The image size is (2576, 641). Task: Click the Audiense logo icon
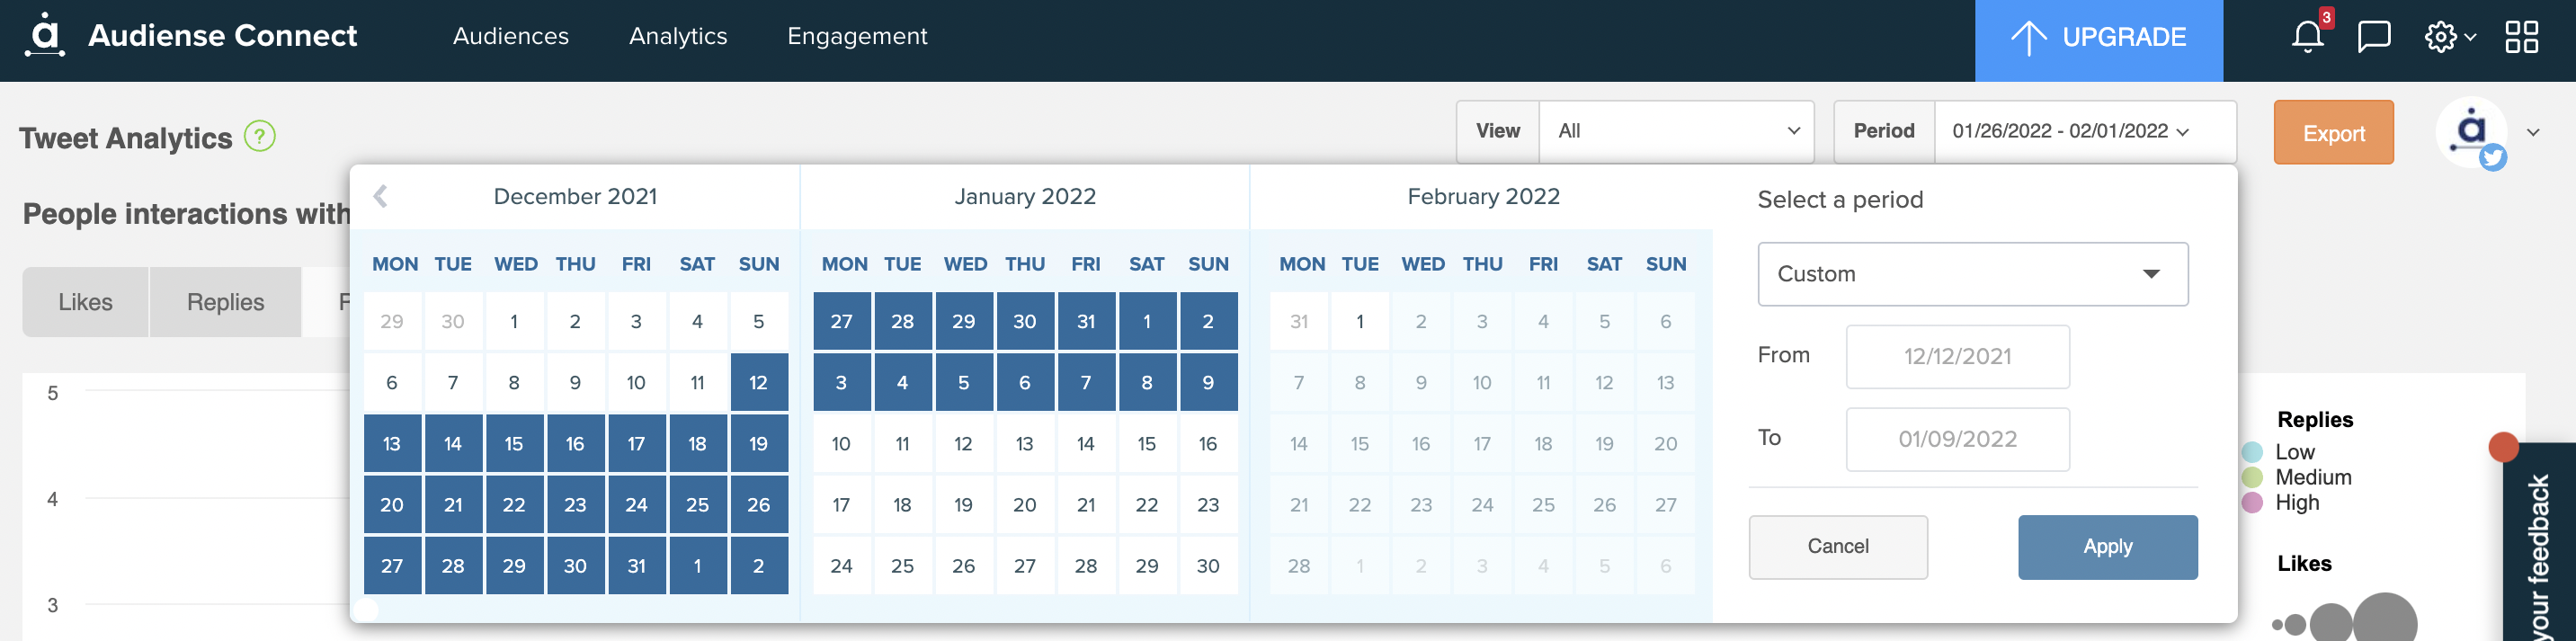(45, 35)
